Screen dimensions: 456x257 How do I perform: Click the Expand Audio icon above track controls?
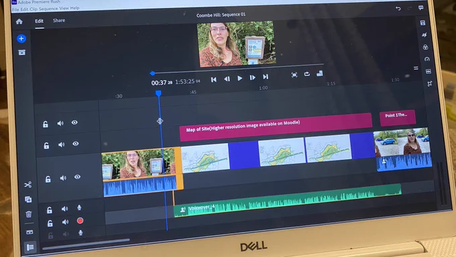[30, 232]
